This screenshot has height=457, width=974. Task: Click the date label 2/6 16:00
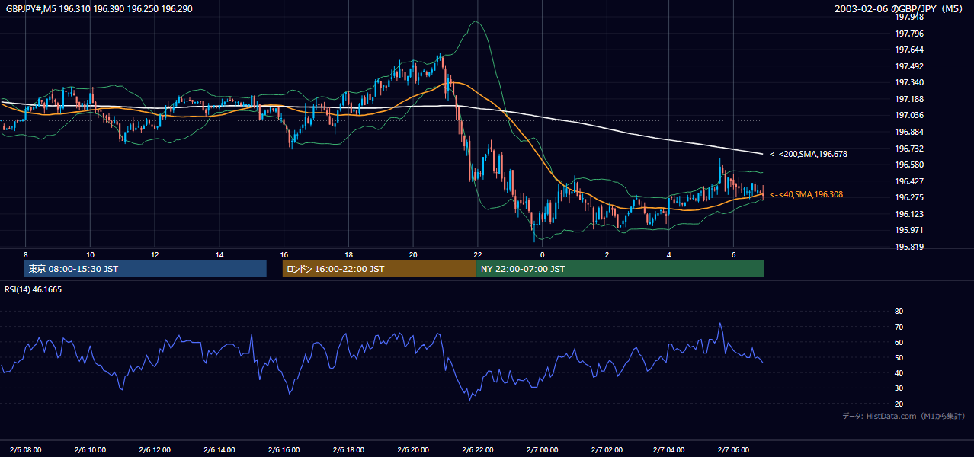(x=284, y=449)
